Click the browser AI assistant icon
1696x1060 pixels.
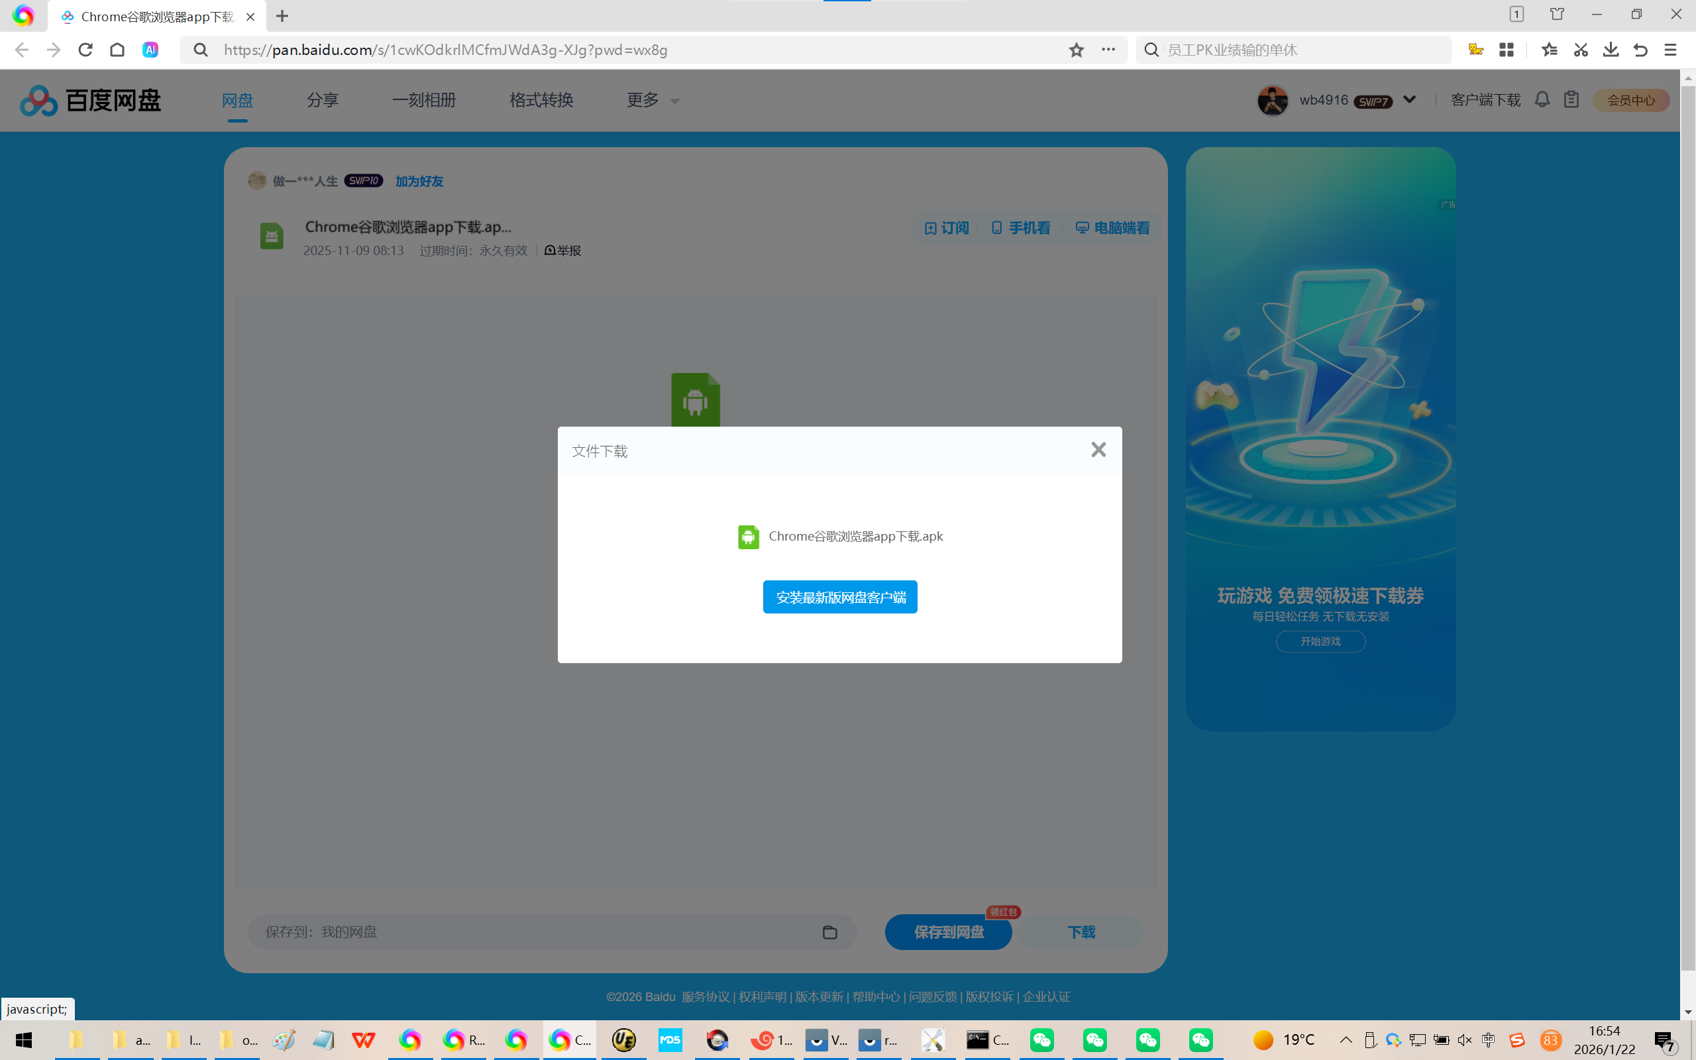pos(150,50)
